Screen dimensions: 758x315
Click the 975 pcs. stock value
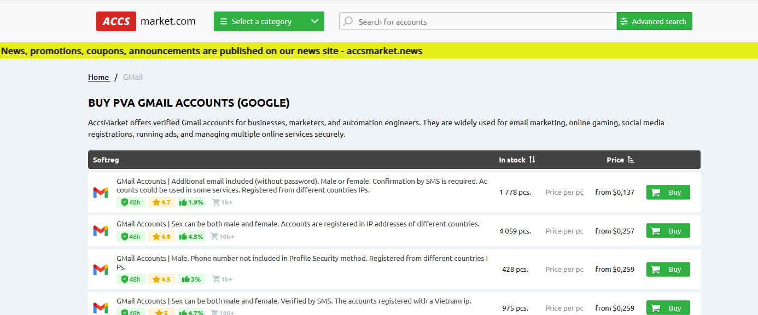515,308
